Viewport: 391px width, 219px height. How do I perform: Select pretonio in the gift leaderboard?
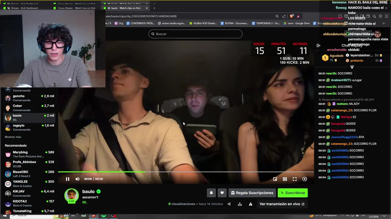(x=357, y=61)
